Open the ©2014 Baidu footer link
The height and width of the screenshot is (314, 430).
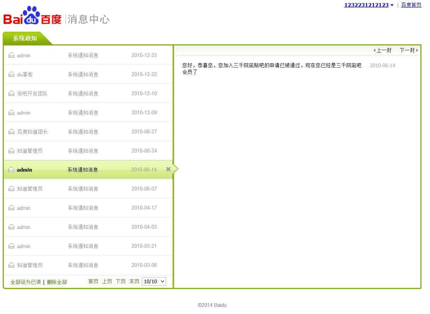212,305
